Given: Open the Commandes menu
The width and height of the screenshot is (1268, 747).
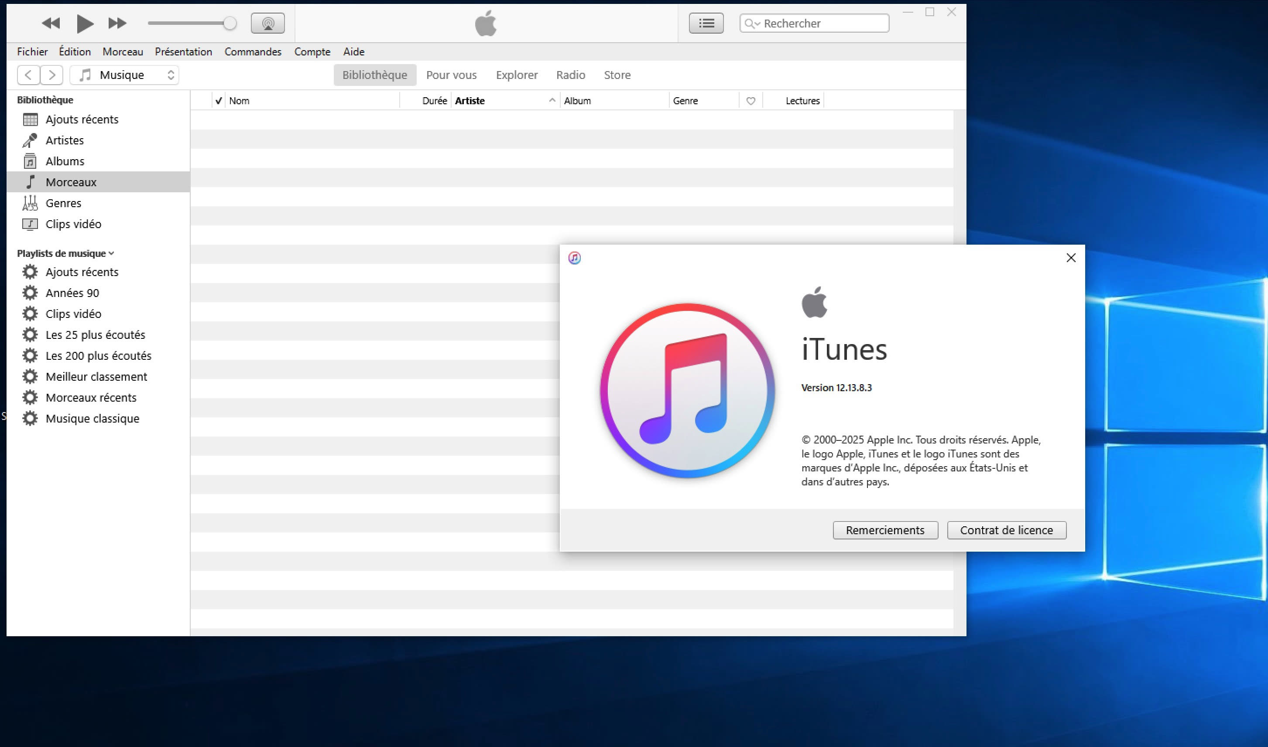Looking at the screenshot, I should pyautogui.click(x=253, y=51).
